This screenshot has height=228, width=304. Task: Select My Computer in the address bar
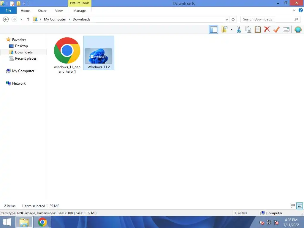(x=55, y=19)
